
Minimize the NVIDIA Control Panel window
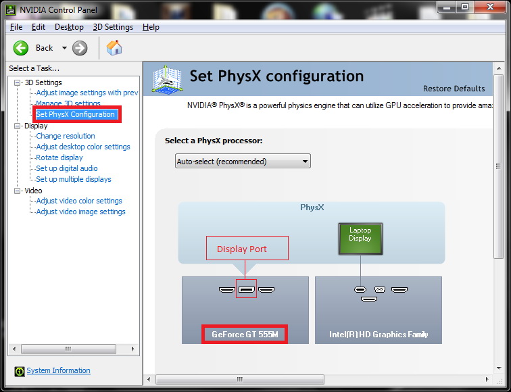(x=447, y=7)
